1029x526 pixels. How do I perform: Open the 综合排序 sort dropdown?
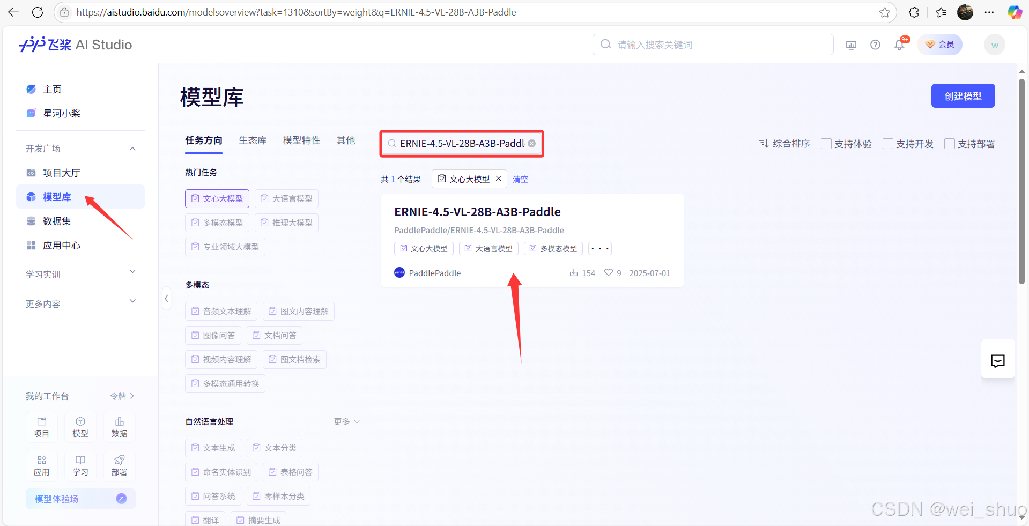tap(784, 144)
